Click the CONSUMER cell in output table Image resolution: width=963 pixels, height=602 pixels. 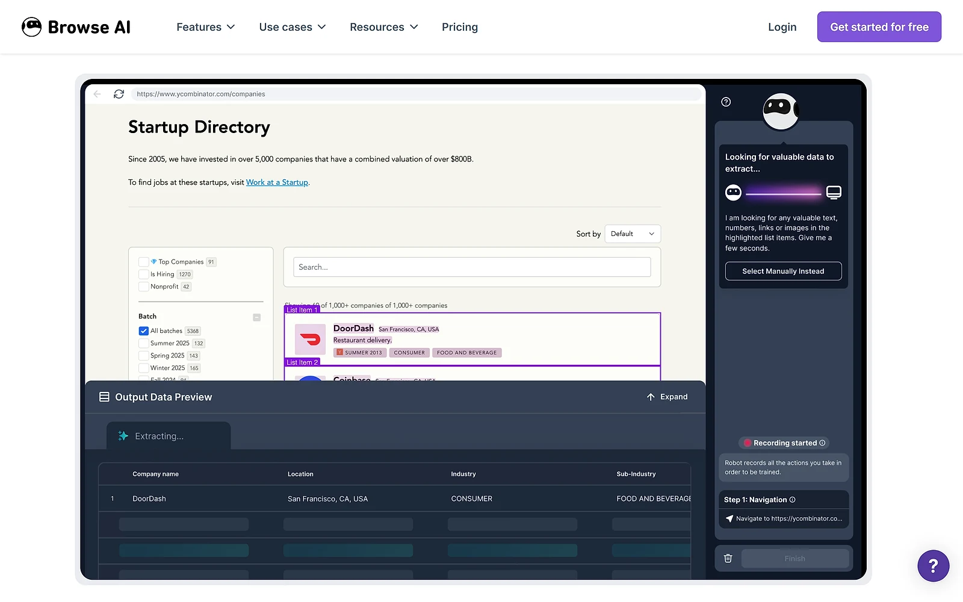click(x=472, y=499)
